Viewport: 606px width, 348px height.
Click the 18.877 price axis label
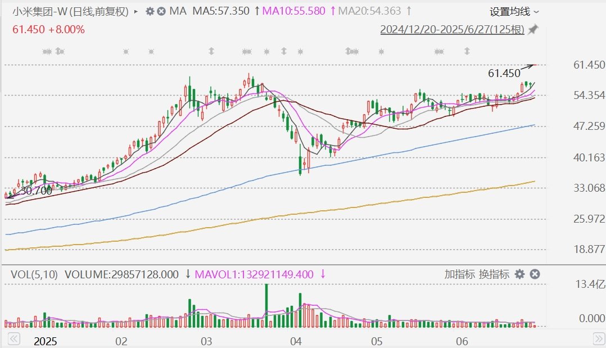click(589, 249)
